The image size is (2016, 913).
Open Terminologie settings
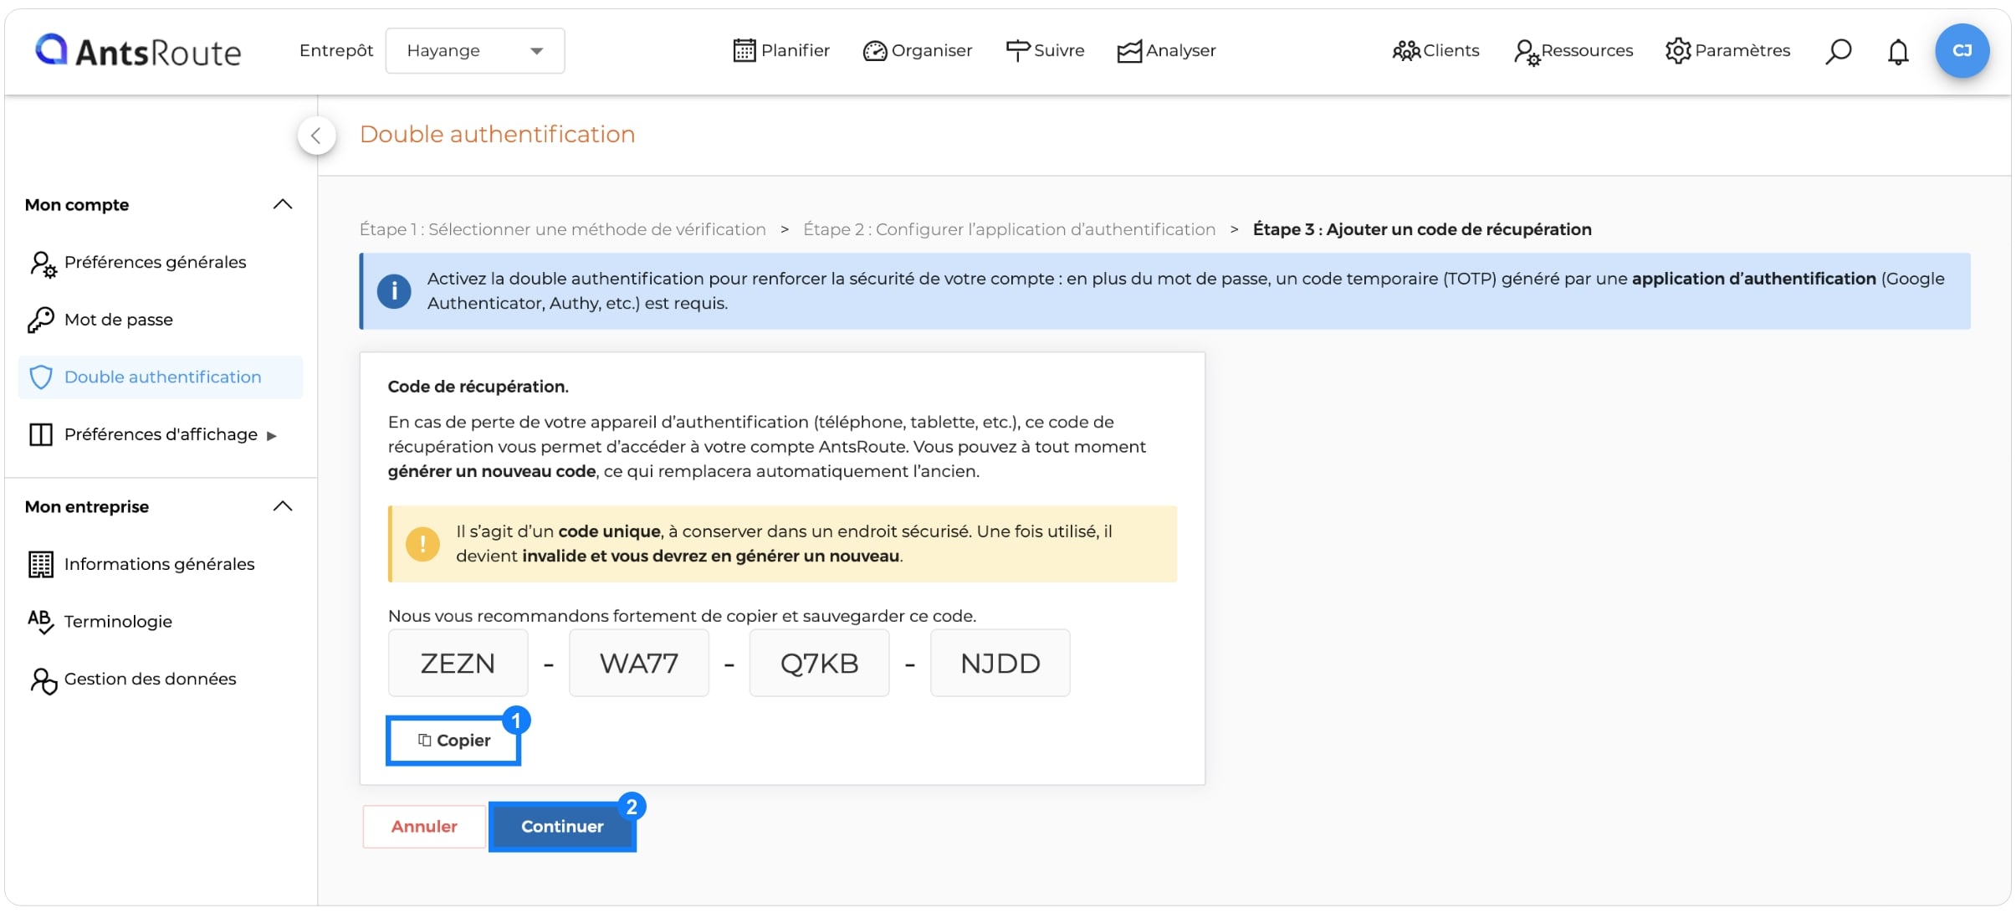(159, 622)
